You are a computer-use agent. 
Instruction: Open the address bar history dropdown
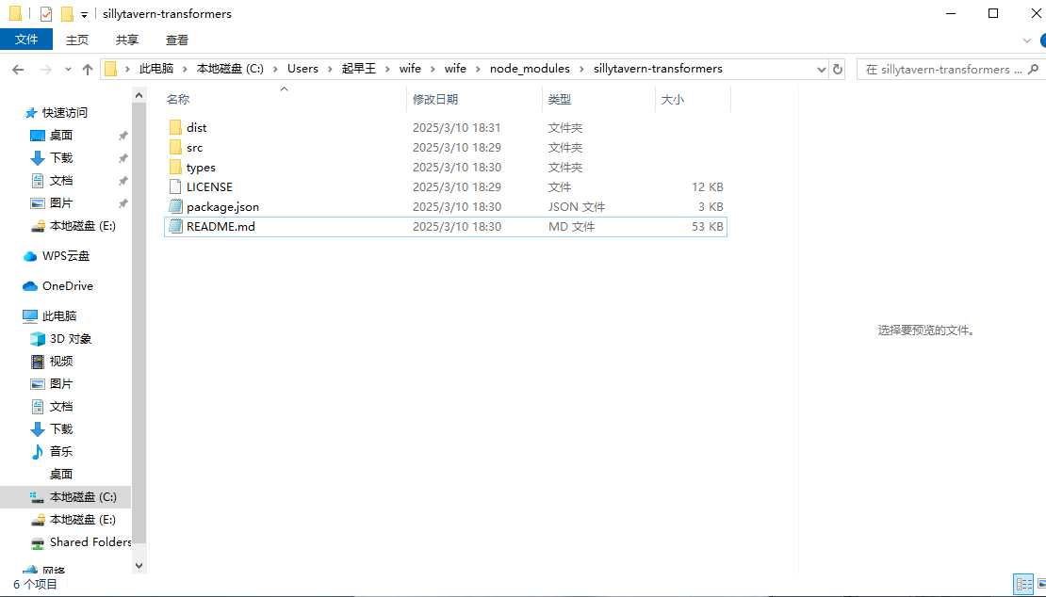point(821,69)
